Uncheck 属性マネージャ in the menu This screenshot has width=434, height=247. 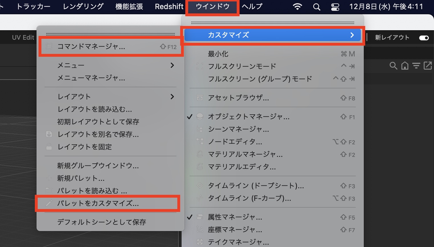tap(235, 217)
